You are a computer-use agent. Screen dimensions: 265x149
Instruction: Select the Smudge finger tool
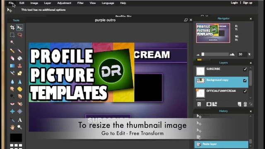(12, 89)
